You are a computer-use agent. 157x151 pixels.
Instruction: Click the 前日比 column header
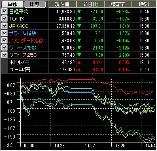pos(91,4)
